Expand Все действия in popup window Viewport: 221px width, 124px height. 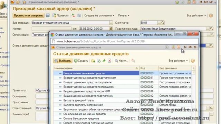(x=178, y=61)
